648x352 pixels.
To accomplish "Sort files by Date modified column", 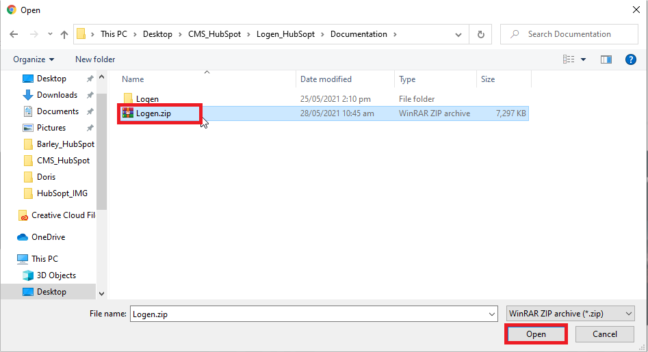I will click(x=326, y=79).
